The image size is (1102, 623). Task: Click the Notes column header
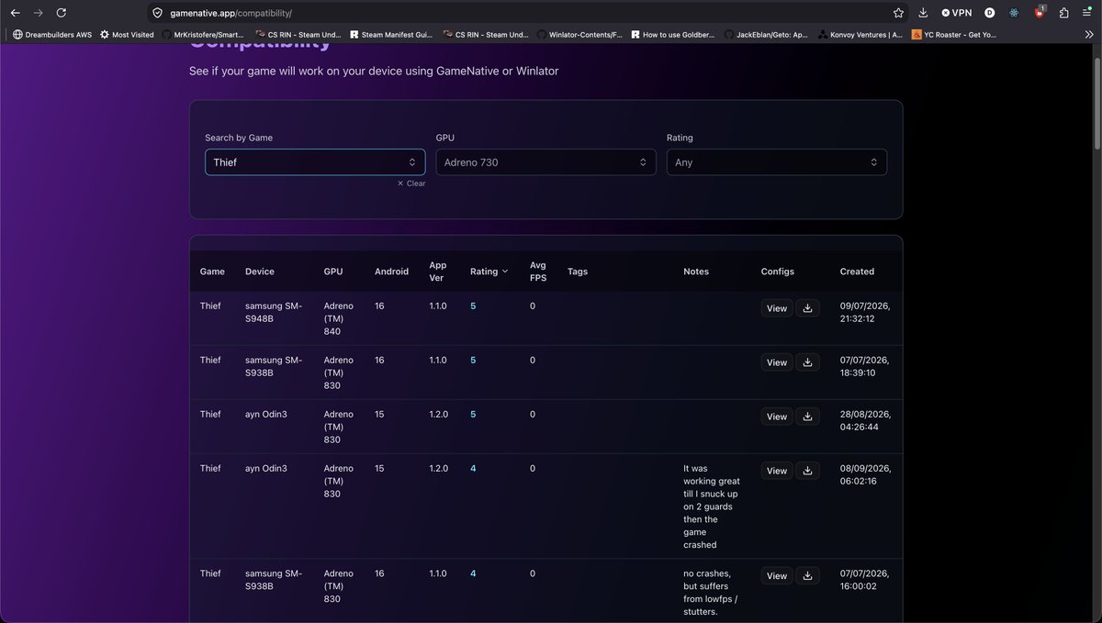(x=696, y=272)
